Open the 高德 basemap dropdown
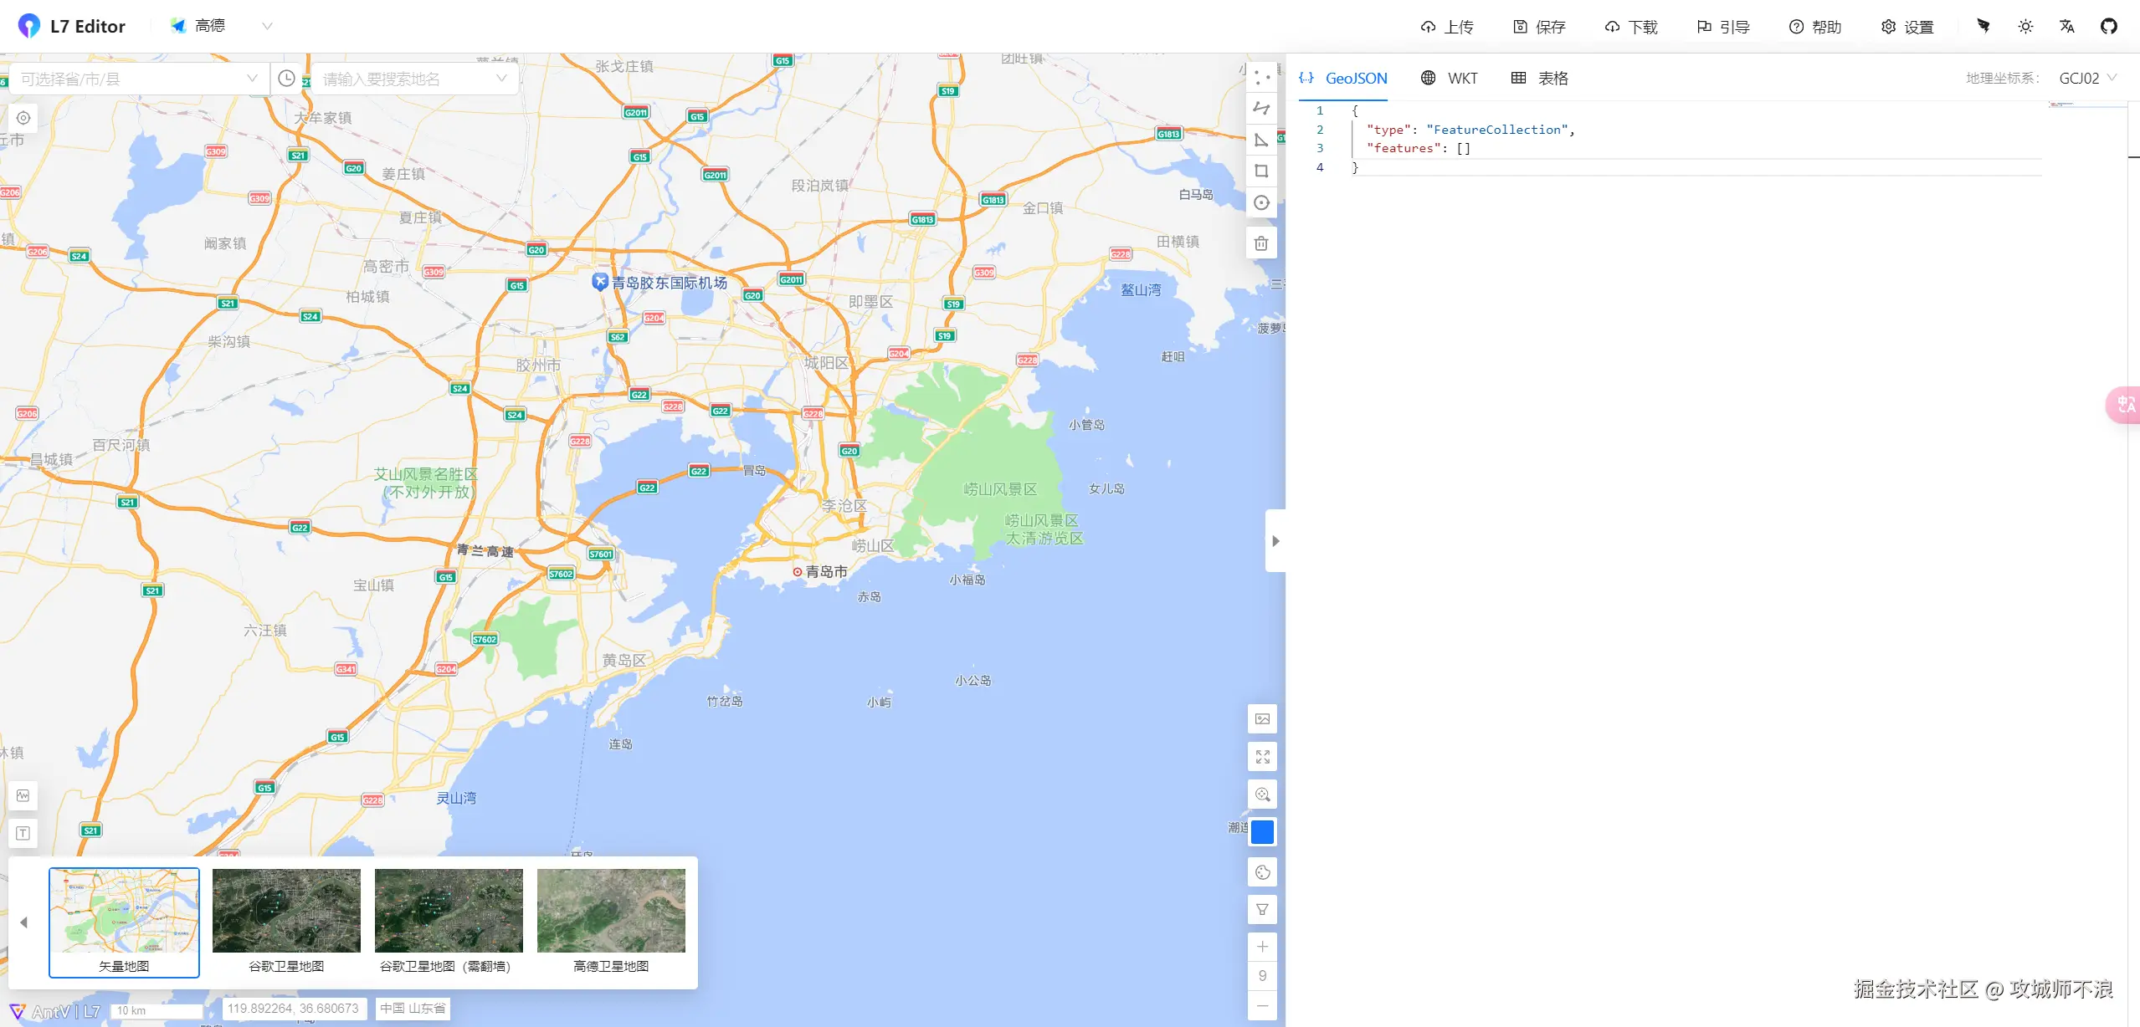The height and width of the screenshot is (1027, 2140). point(222,26)
